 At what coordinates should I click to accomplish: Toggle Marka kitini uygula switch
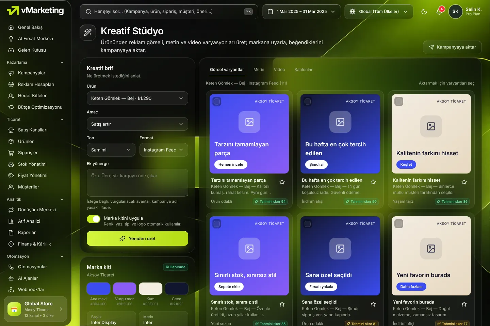tap(94, 219)
